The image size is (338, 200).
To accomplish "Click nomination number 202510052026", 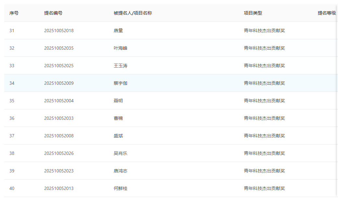I will click(x=59, y=153).
